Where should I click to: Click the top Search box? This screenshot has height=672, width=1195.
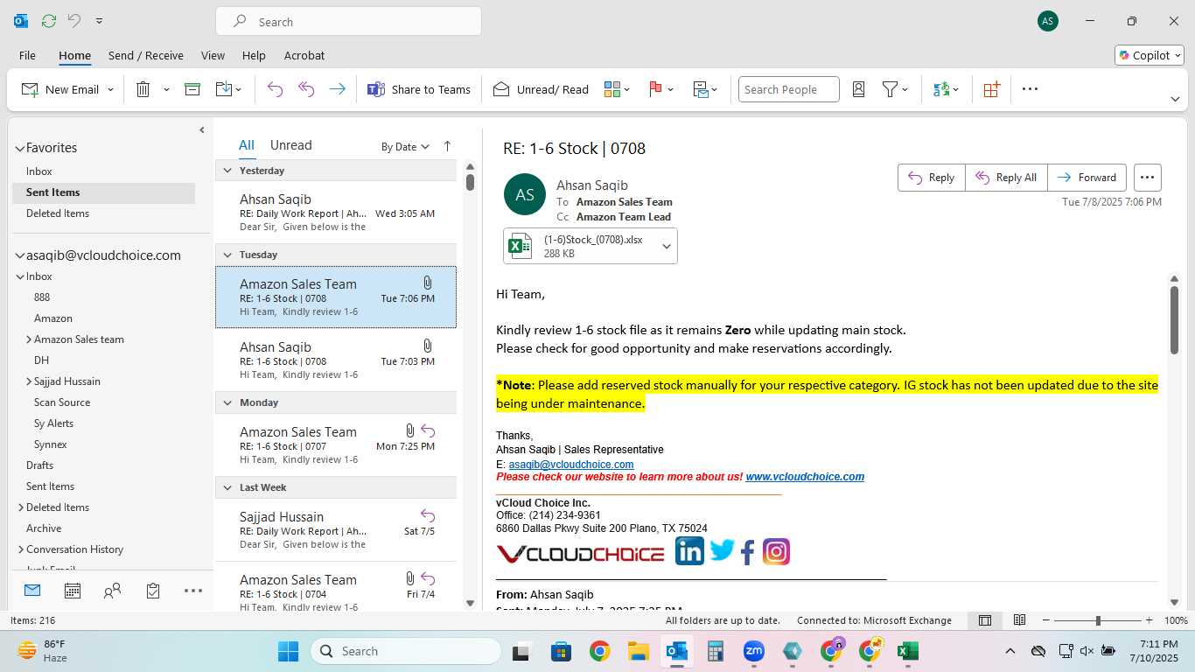(x=348, y=22)
